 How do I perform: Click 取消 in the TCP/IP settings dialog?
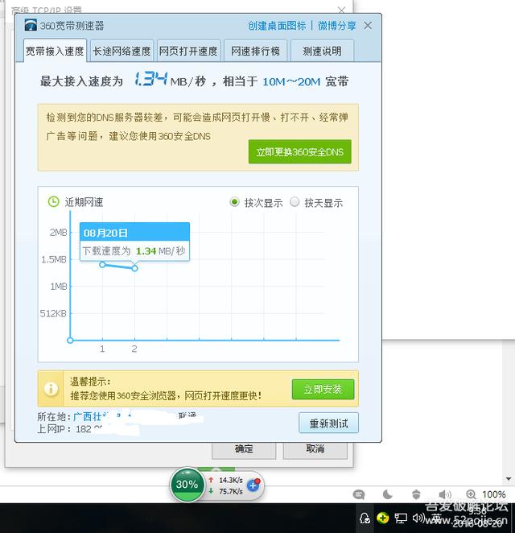[315, 449]
